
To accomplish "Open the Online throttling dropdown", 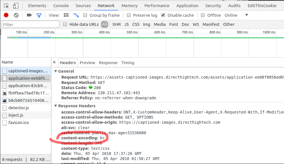I will click(246, 15).
